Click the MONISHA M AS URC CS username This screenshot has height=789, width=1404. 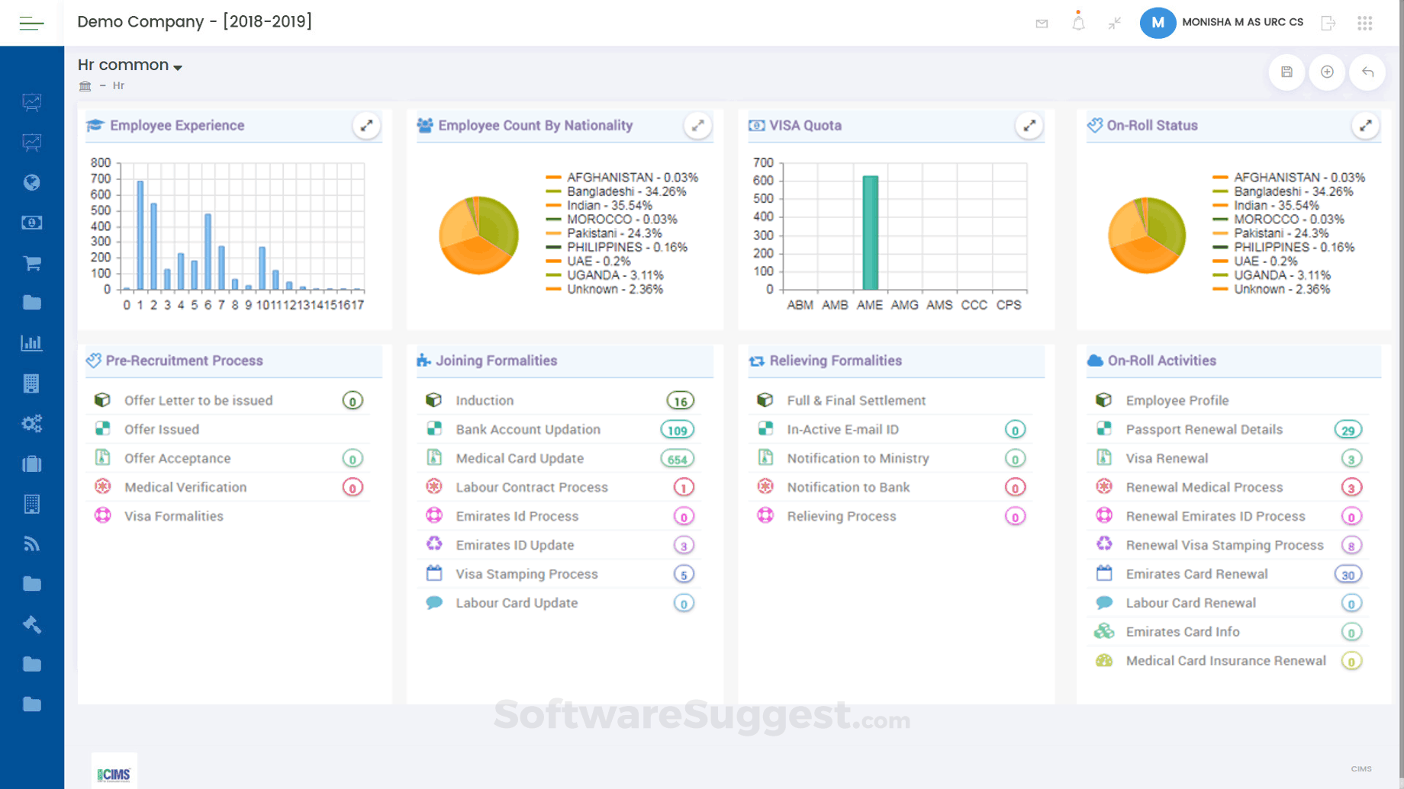1242,23
